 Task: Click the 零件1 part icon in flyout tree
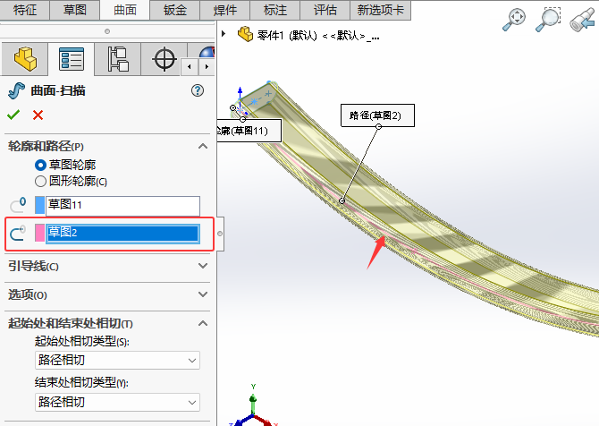point(245,34)
